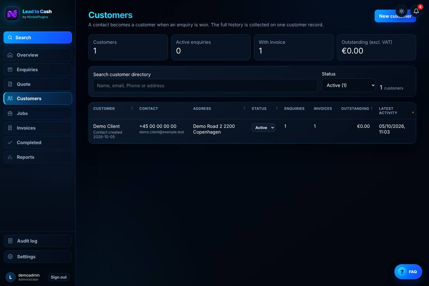This screenshot has width=429, height=286.
Task: Click the Customers people icon
Action: point(10,99)
